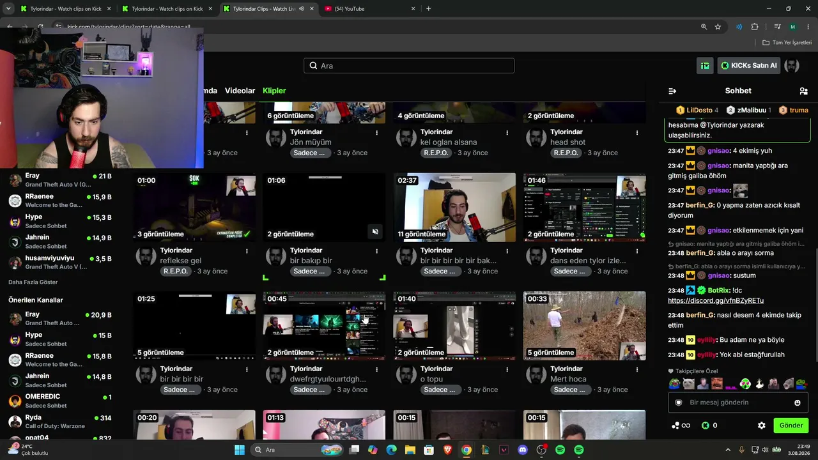Image resolution: width=818 pixels, height=460 pixels.
Task: Open the Discord invite link in chat
Action: point(716,300)
